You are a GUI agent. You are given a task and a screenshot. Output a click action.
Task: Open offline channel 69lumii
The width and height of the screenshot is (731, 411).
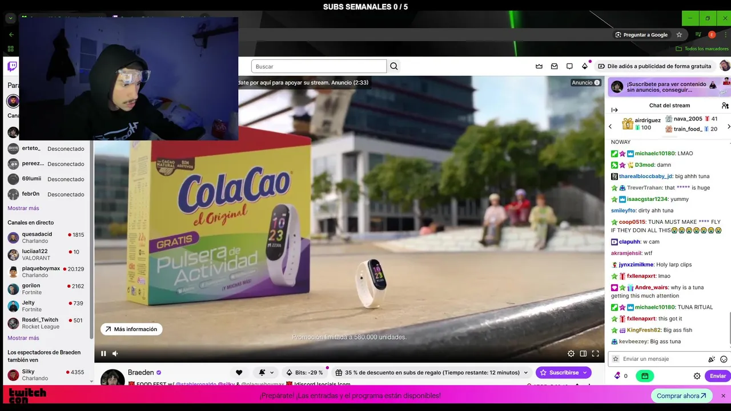46,179
